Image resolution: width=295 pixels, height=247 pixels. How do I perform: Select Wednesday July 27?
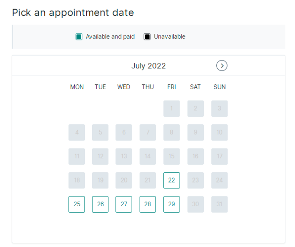tap(124, 204)
